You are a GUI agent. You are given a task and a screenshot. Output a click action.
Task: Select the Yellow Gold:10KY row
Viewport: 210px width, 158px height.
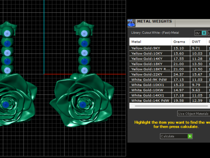tap(170, 54)
